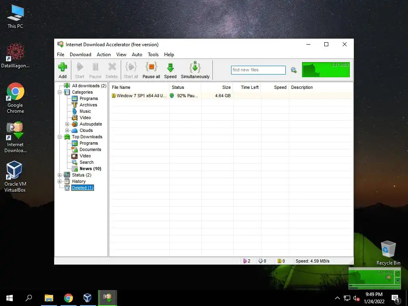Screen dimensions: 408x306
Task: Collapse the Top Downloads node
Action: coord(60,137)
